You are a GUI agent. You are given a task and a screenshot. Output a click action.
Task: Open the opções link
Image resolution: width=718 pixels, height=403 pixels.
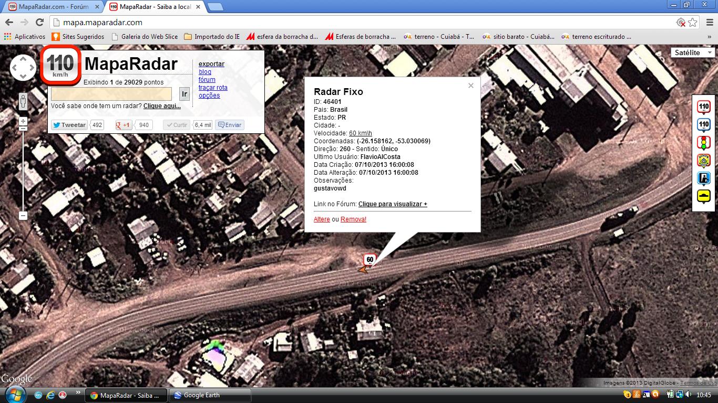coord(209,96)
